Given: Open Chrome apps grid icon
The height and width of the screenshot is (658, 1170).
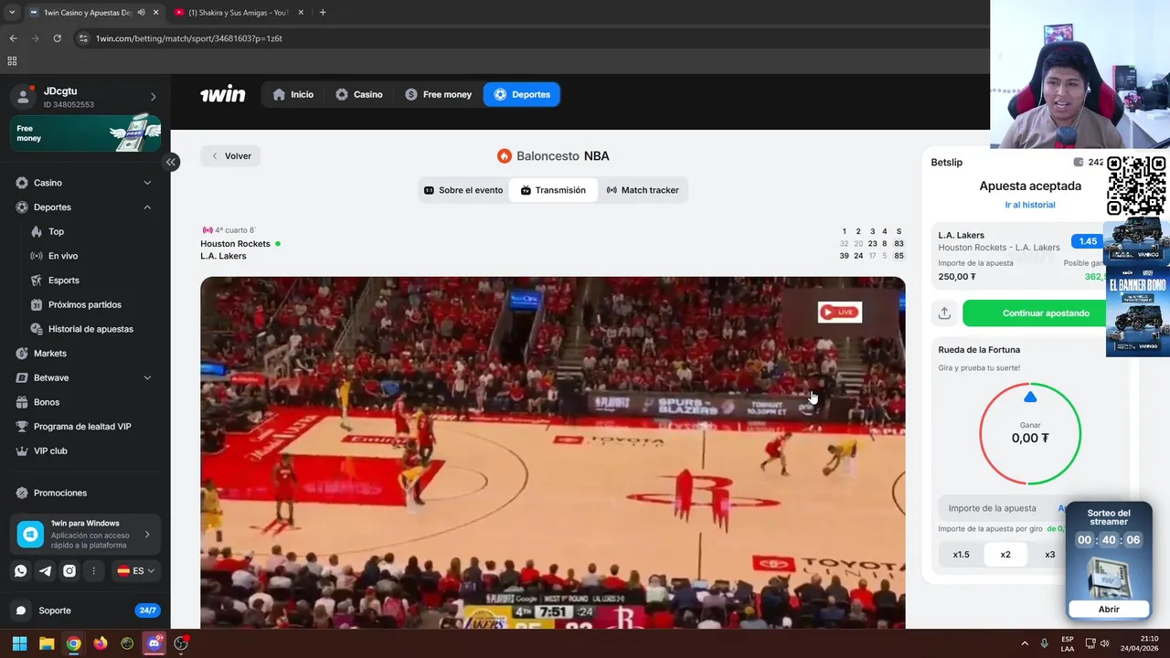Looking at the screenshot, I should tap(12, 61).
